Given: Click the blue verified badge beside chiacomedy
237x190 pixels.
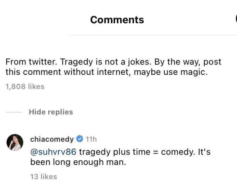Looking at the screenshot, I should click(x=80, y=139).
